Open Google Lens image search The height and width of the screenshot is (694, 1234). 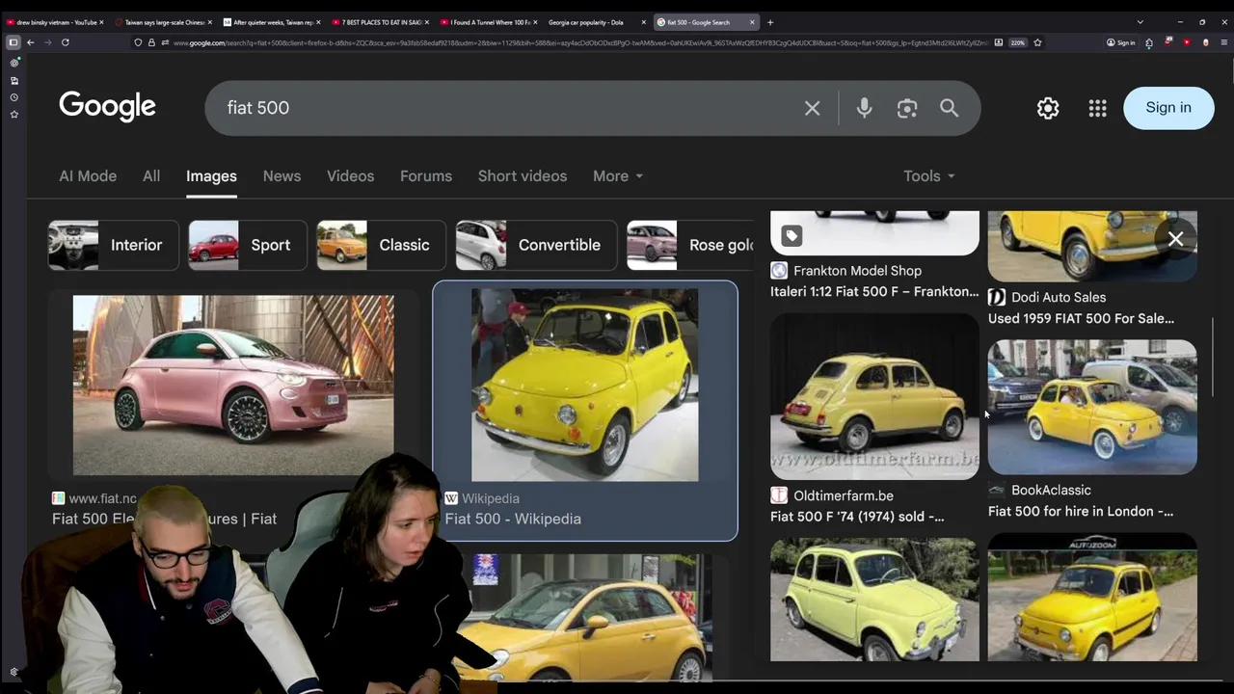(x=906, y=108)
